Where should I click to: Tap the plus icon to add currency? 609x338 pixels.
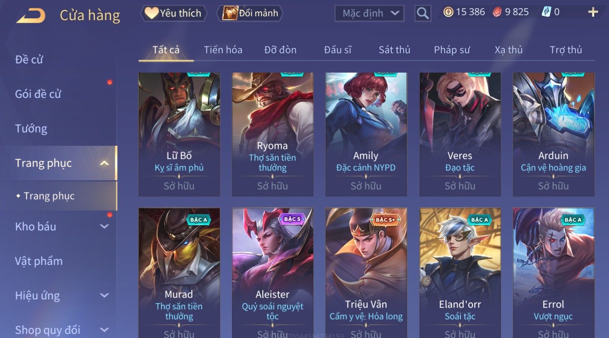coord(593,12)
